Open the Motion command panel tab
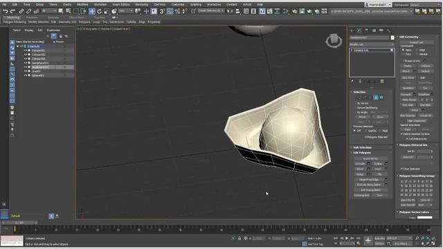This screenshot has width=443, height=249. click(x=374, y=30)
